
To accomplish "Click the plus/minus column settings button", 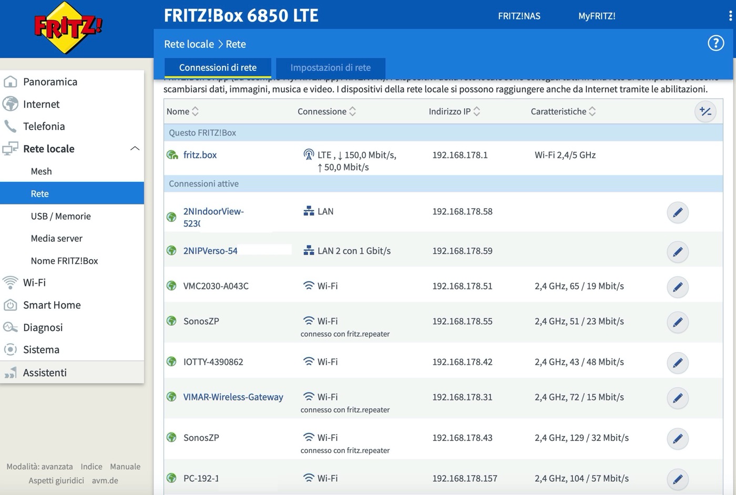I will click(705, 111).
